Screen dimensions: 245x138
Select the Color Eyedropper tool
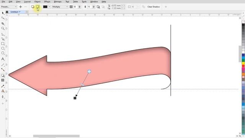coord(3,86)
